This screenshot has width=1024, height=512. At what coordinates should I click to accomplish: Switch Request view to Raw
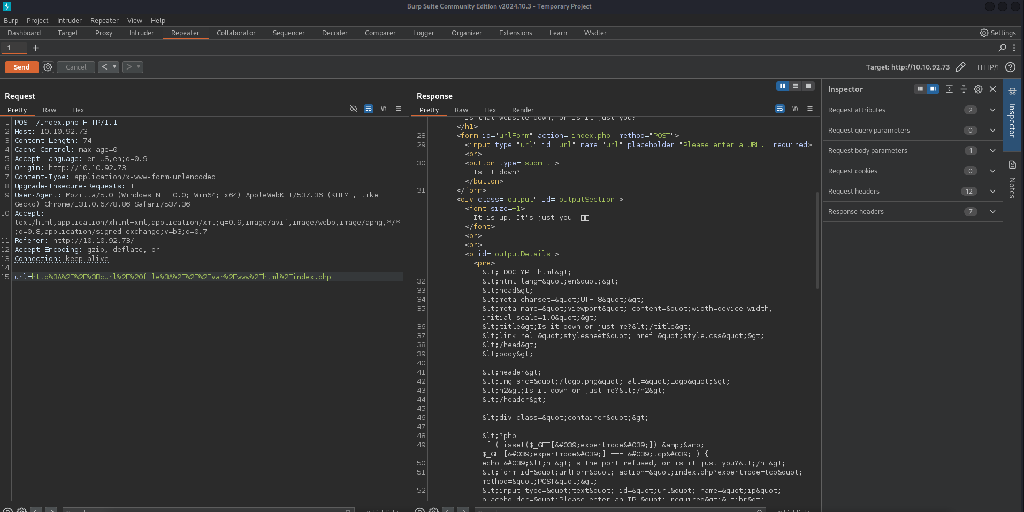point(49,110)
